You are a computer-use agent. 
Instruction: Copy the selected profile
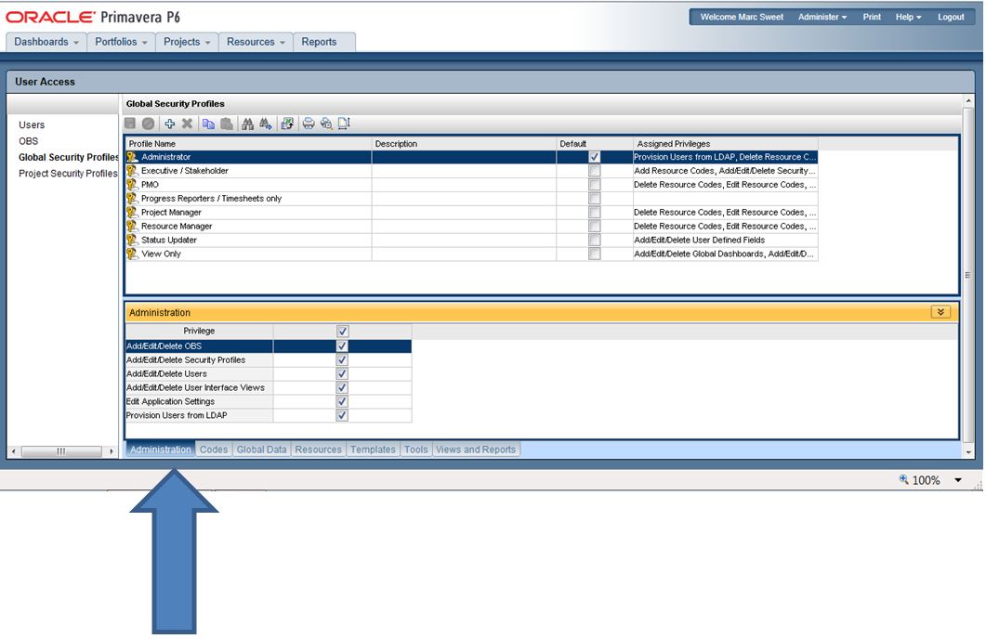click(x=209, y=124)
